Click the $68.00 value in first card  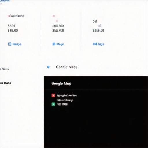[13, 30]
